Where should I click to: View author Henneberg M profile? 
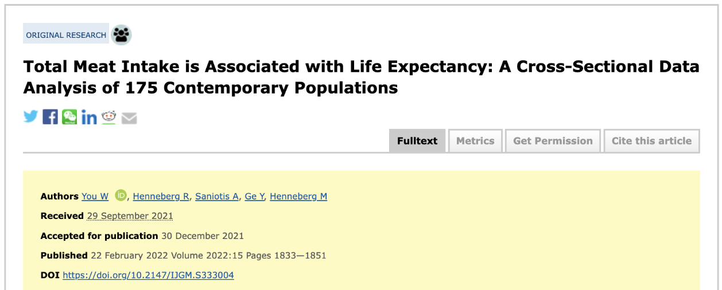click(298, 196)
